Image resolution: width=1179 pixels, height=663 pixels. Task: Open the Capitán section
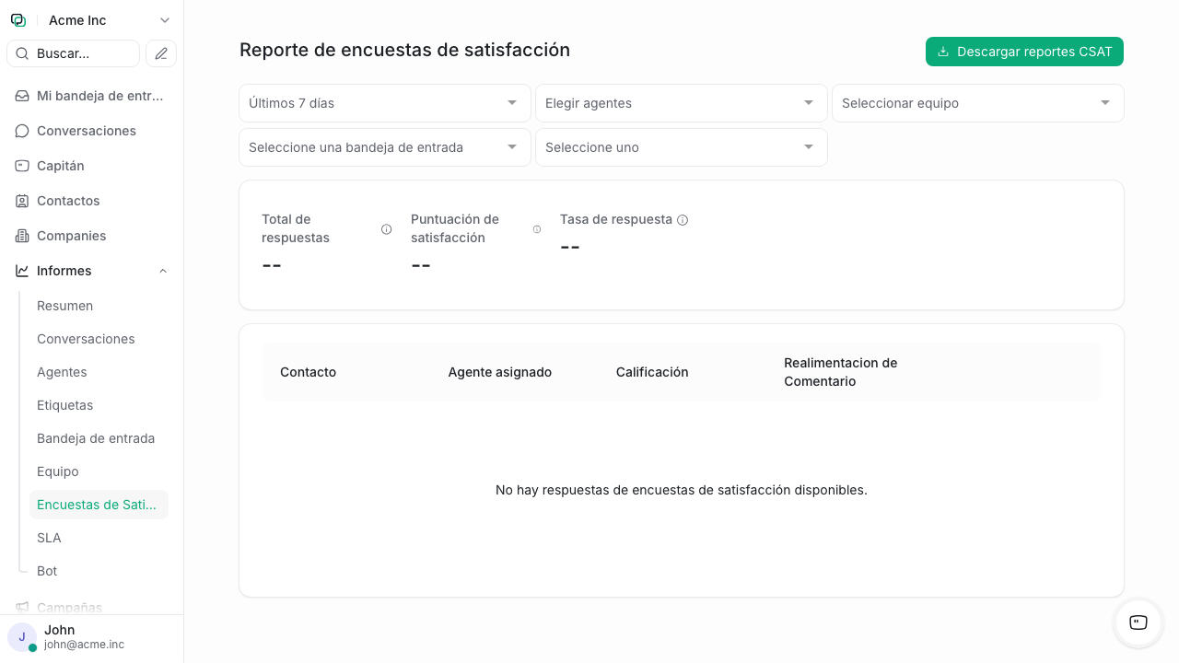(61, 166)
